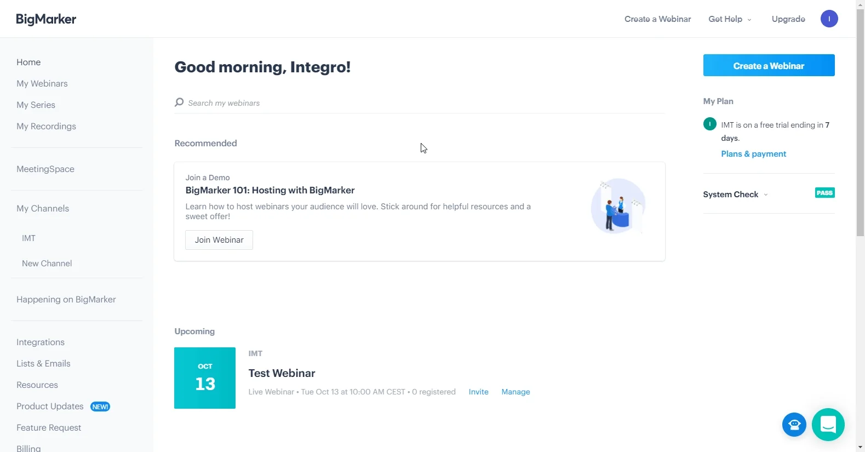Click the 'Recommended' section heading

click(205, 143)
